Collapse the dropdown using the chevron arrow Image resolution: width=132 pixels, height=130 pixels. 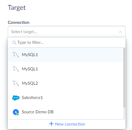(120, 32)
